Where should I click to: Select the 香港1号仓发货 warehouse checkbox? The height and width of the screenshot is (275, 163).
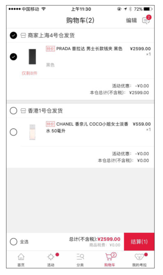tap(13, 111)
